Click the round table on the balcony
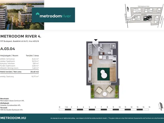 click(105, 94)
